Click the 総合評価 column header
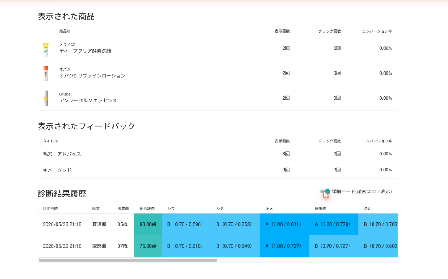The height and width of the screenshot is (279, 448). (147, 208)
